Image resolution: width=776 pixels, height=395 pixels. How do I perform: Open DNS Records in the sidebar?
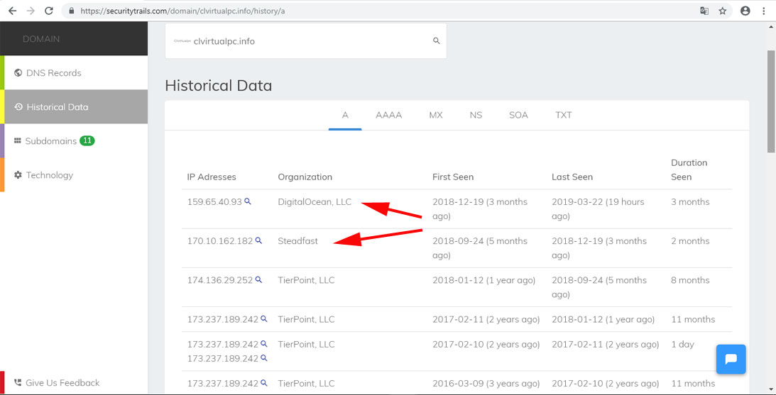pos(53,73)
